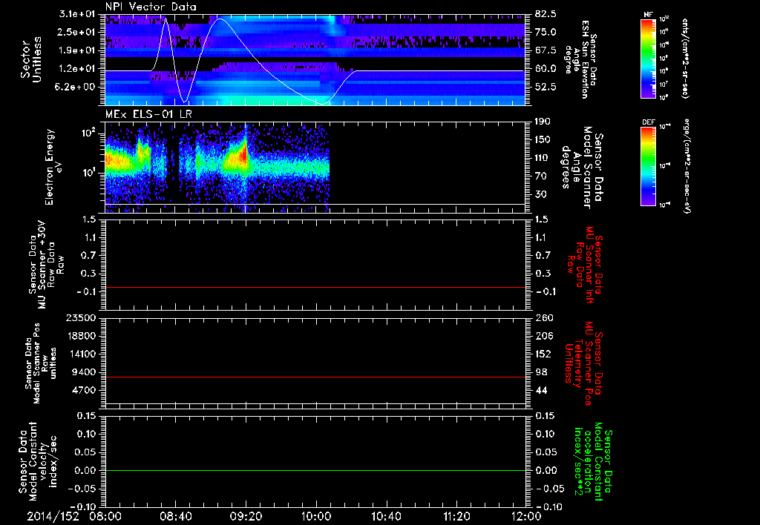Click the 70 scanner angle tick label
Image resolution: width=760 pixels, height=525 pixels.
click(x=541, y=176)
